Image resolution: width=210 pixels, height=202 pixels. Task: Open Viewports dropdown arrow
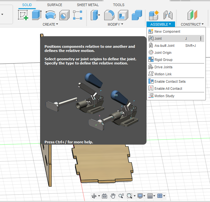pyautogui.click(x=164, y=196)
